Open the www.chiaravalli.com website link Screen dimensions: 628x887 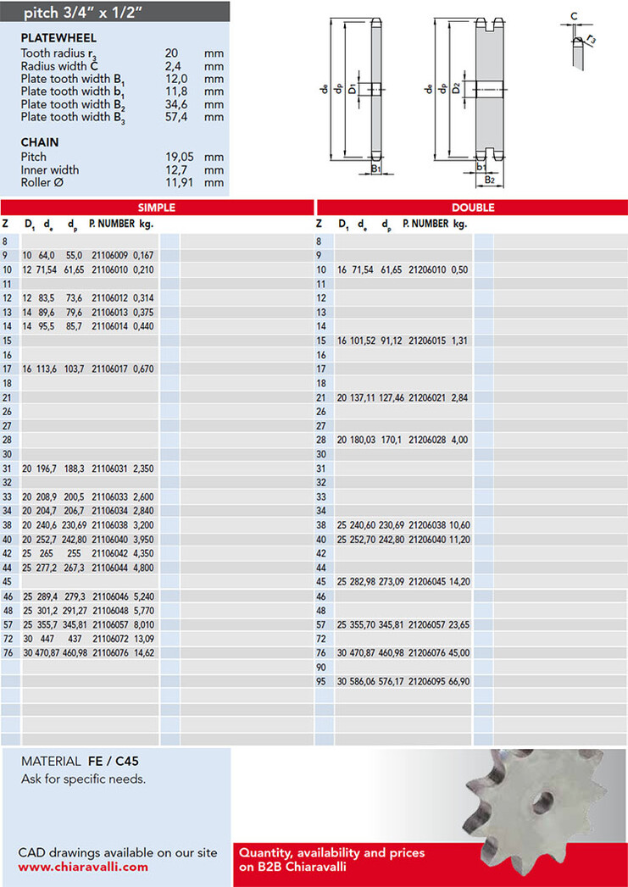pyautogui.click(x=83, y=867)
